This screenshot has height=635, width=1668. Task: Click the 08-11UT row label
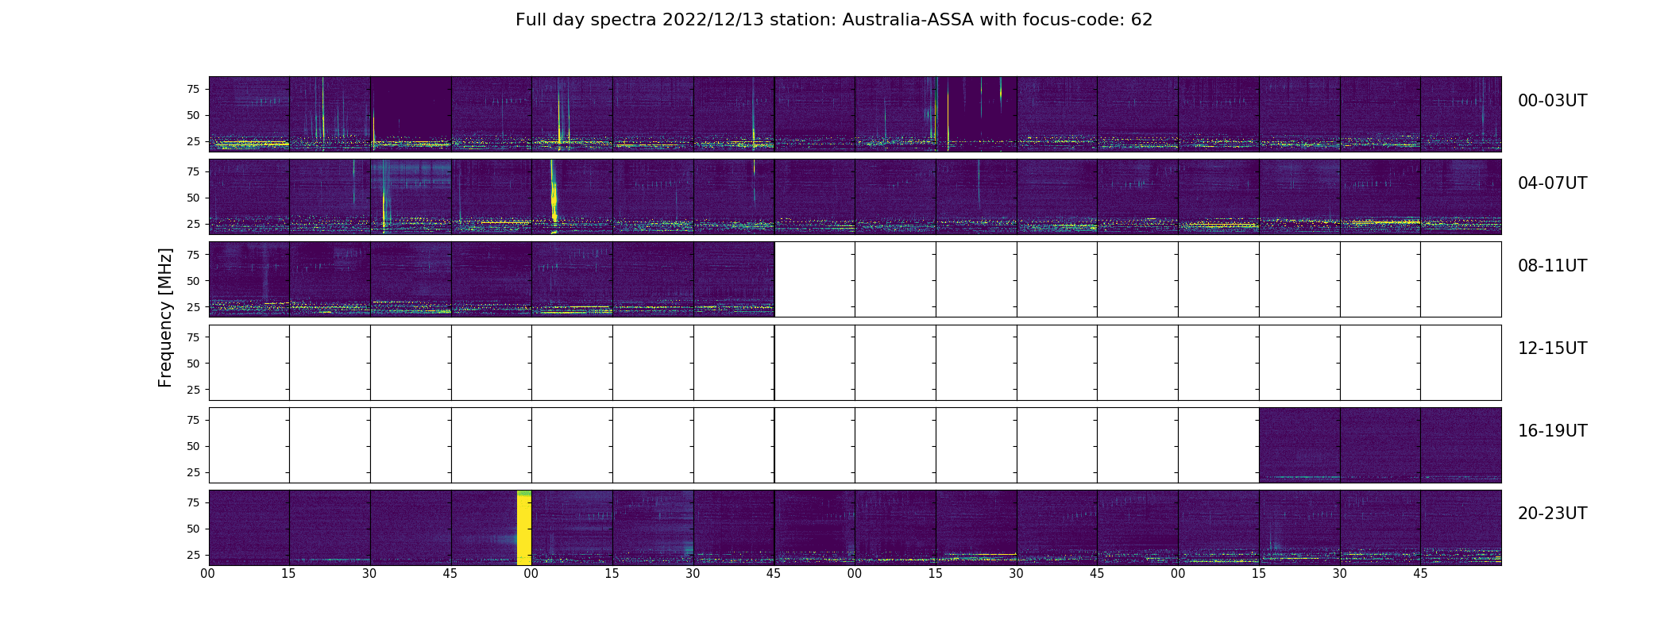[x=1552, y=266]
